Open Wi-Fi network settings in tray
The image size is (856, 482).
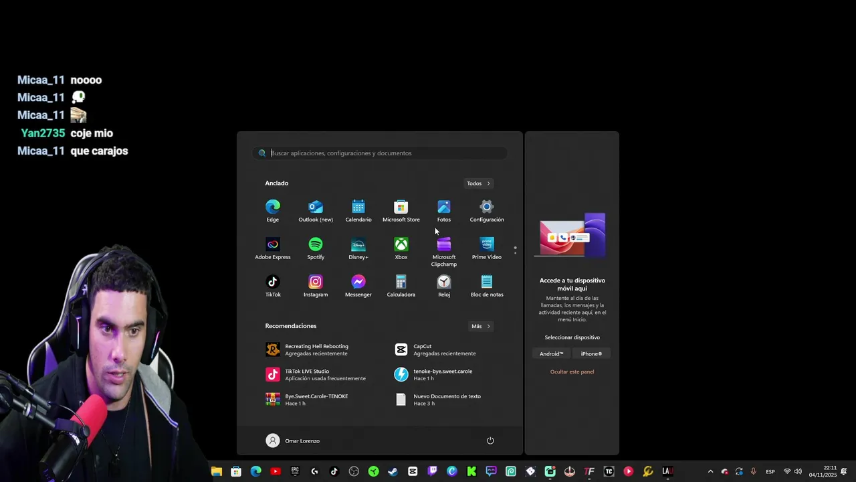click(787, 471)
